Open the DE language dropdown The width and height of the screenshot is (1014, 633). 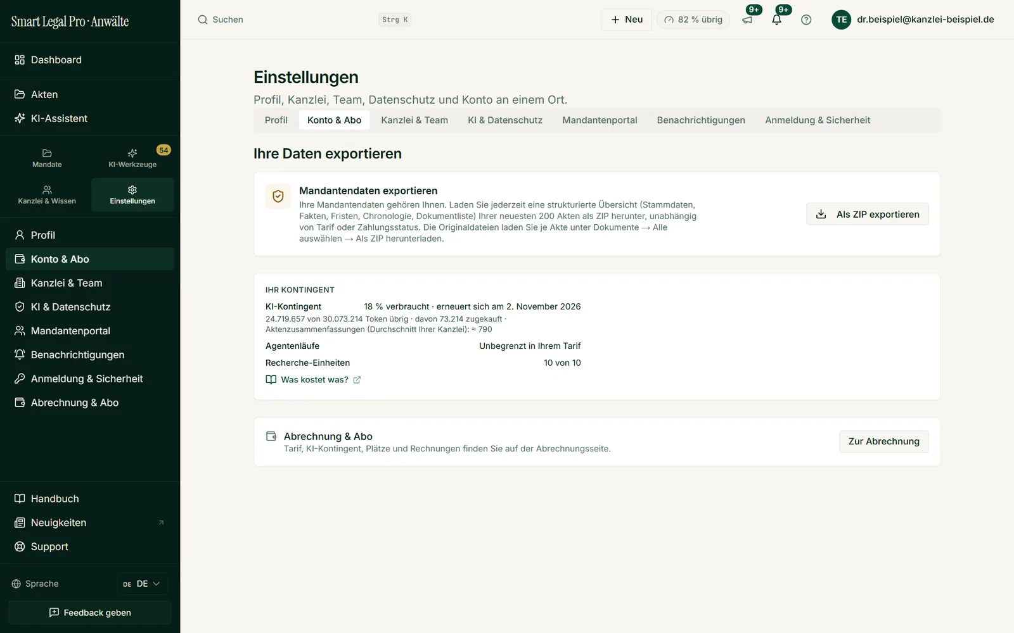click(x=142, y=584)
